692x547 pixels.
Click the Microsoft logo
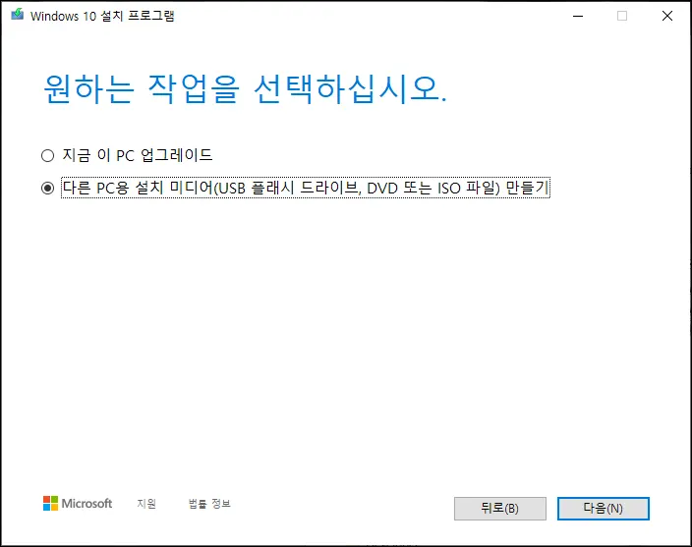(78, 504)
